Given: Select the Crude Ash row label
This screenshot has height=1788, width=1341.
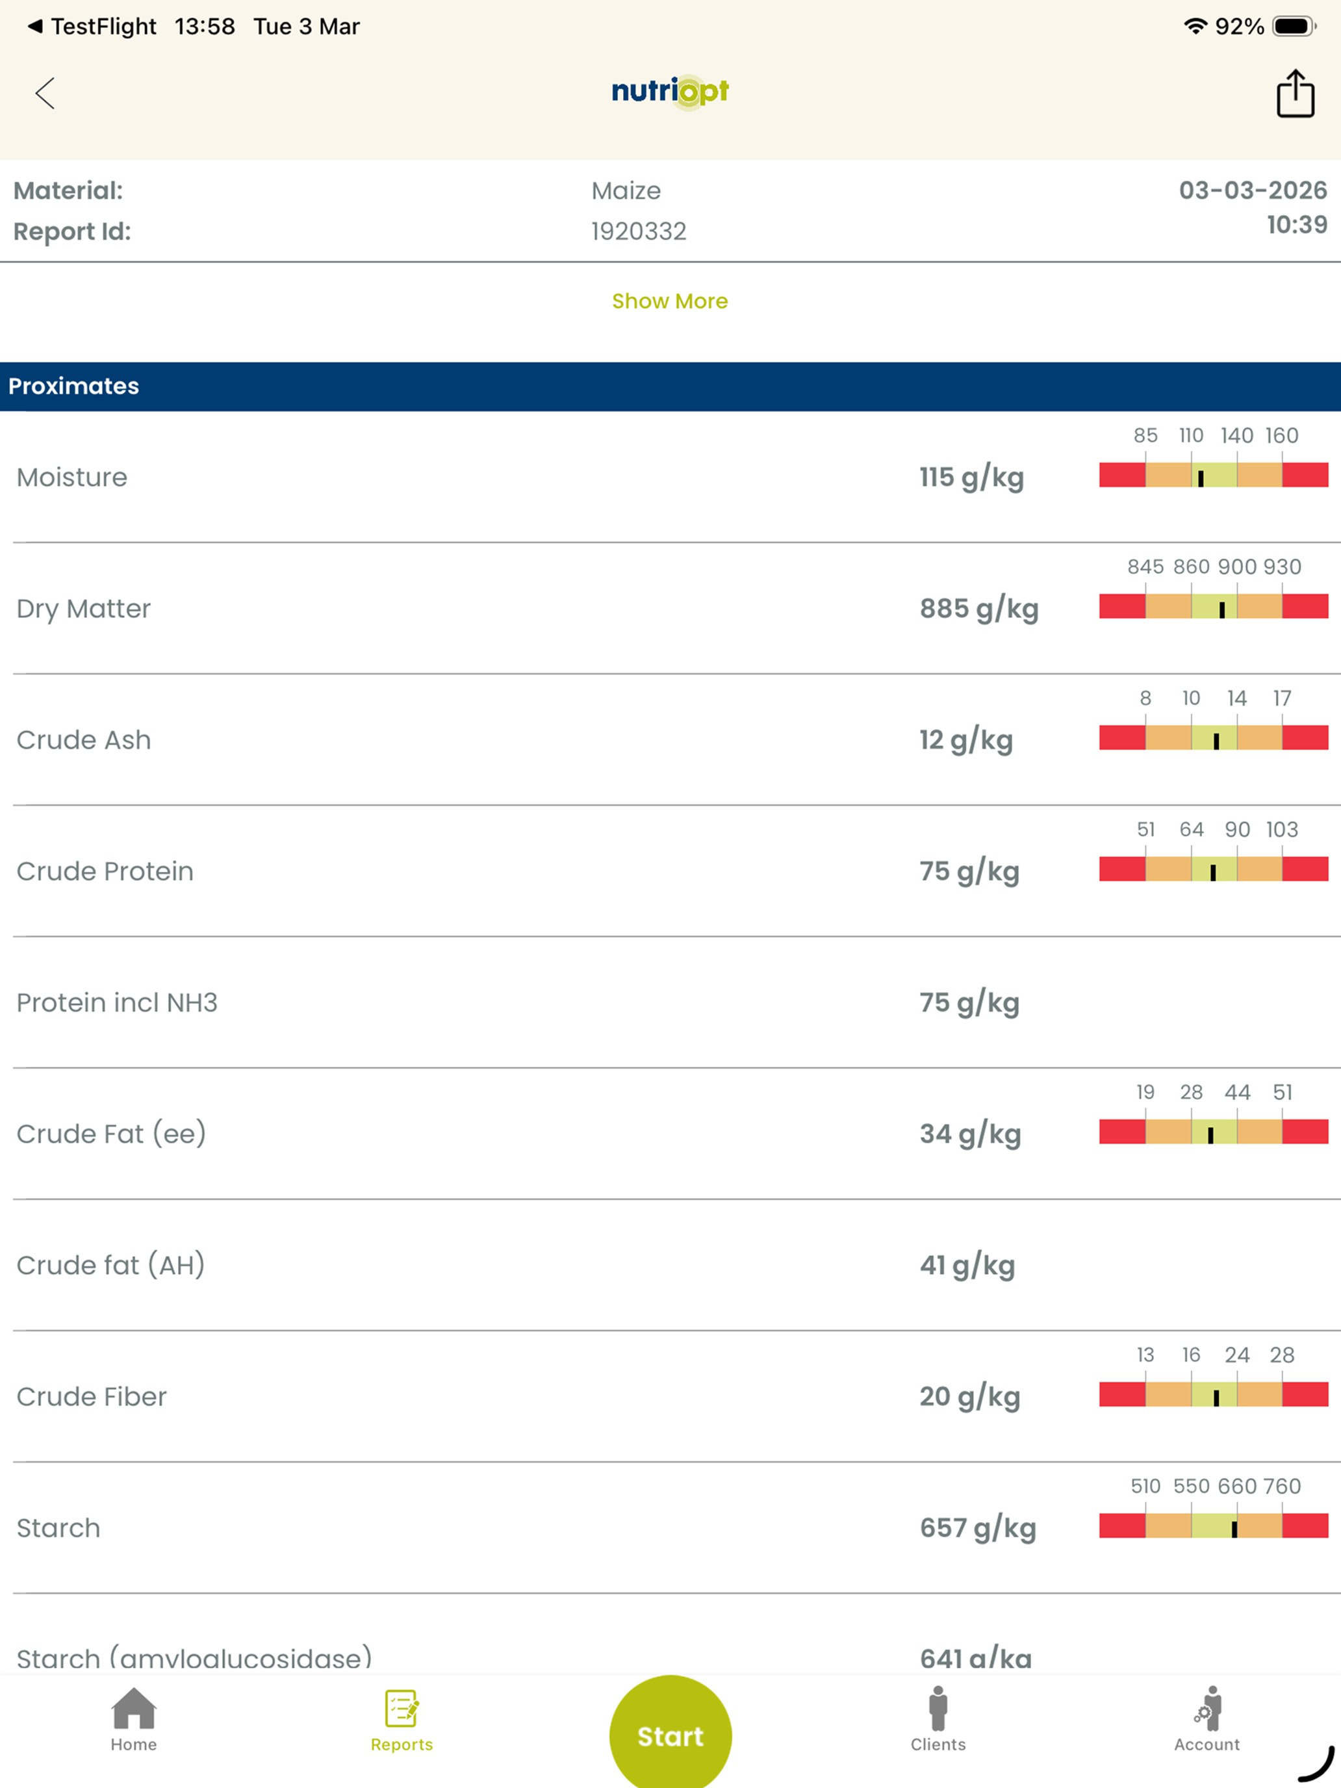Looking at the screenshot, I should pos(83,739).
